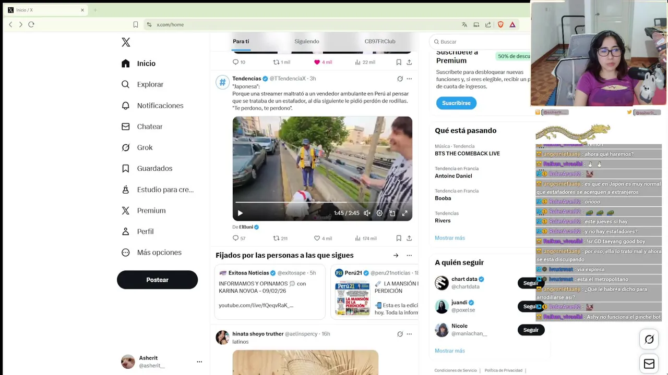The image size is (668, 375).
Task: Open Premium in sidebar
Action: pyautogui.click(x=144, y=210)
